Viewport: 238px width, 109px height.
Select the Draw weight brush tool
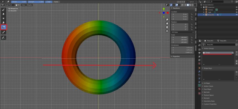coord(4,10)
